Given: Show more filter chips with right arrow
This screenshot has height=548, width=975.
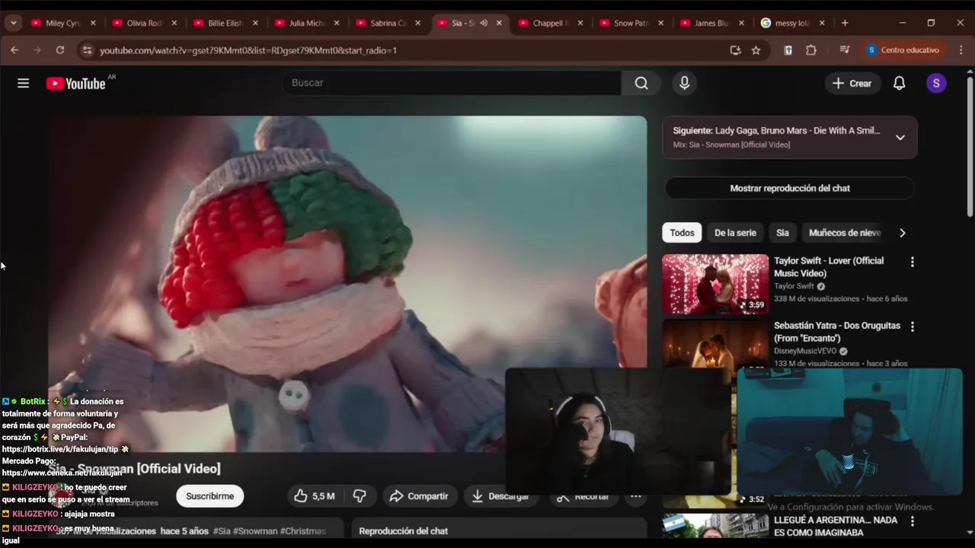Looking at the screenshot, I should pos(902,233).
